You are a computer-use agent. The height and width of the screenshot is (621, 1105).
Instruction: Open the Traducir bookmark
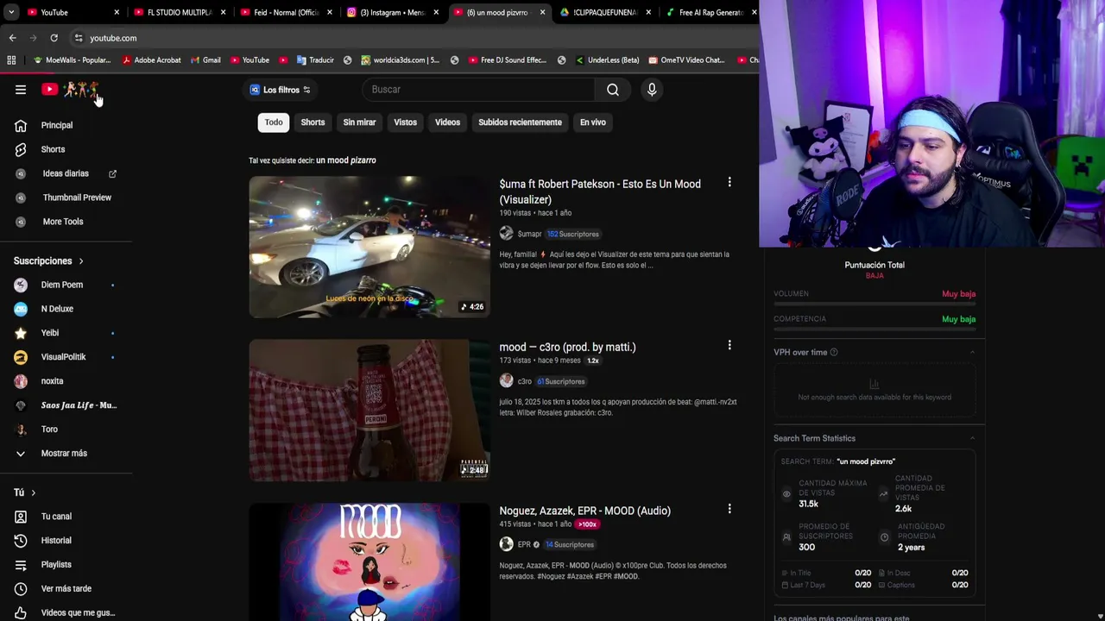[x=315, y=60]
